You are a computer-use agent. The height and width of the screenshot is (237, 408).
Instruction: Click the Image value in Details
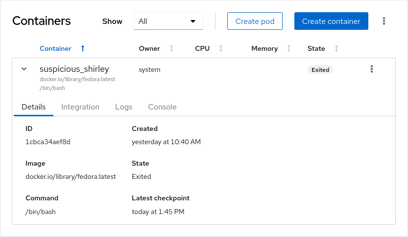[71, 177]
